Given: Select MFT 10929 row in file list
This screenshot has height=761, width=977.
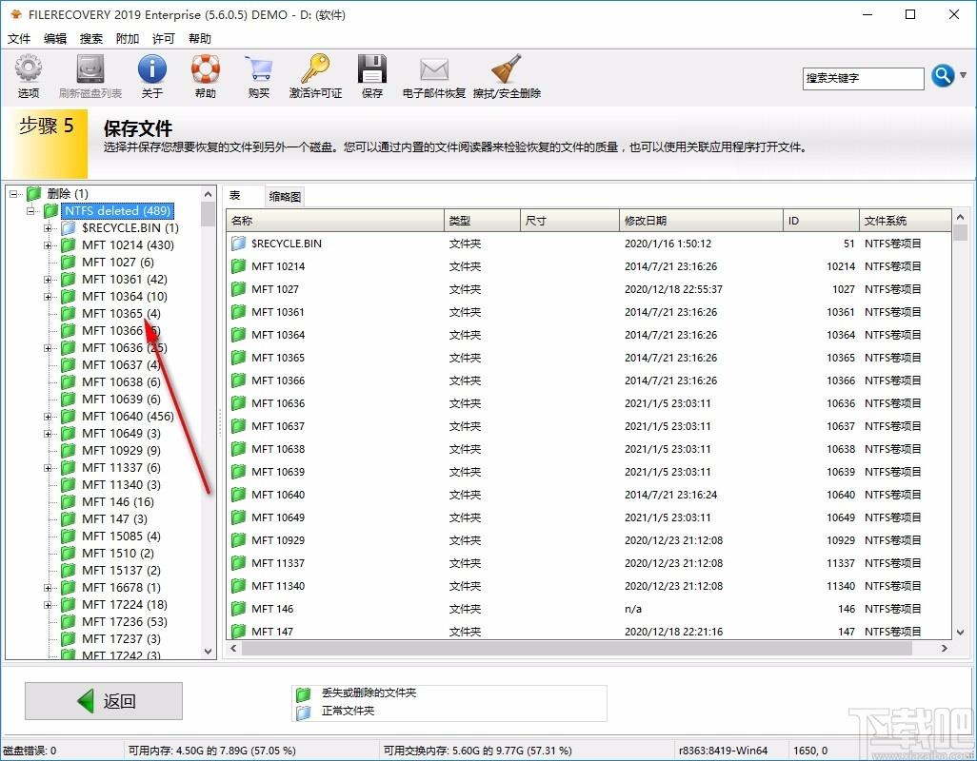Looking at the screenshot, I should tap(278, 540).
